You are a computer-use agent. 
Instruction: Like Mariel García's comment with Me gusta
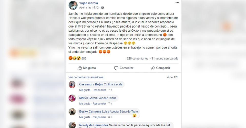tap(85, 104)
